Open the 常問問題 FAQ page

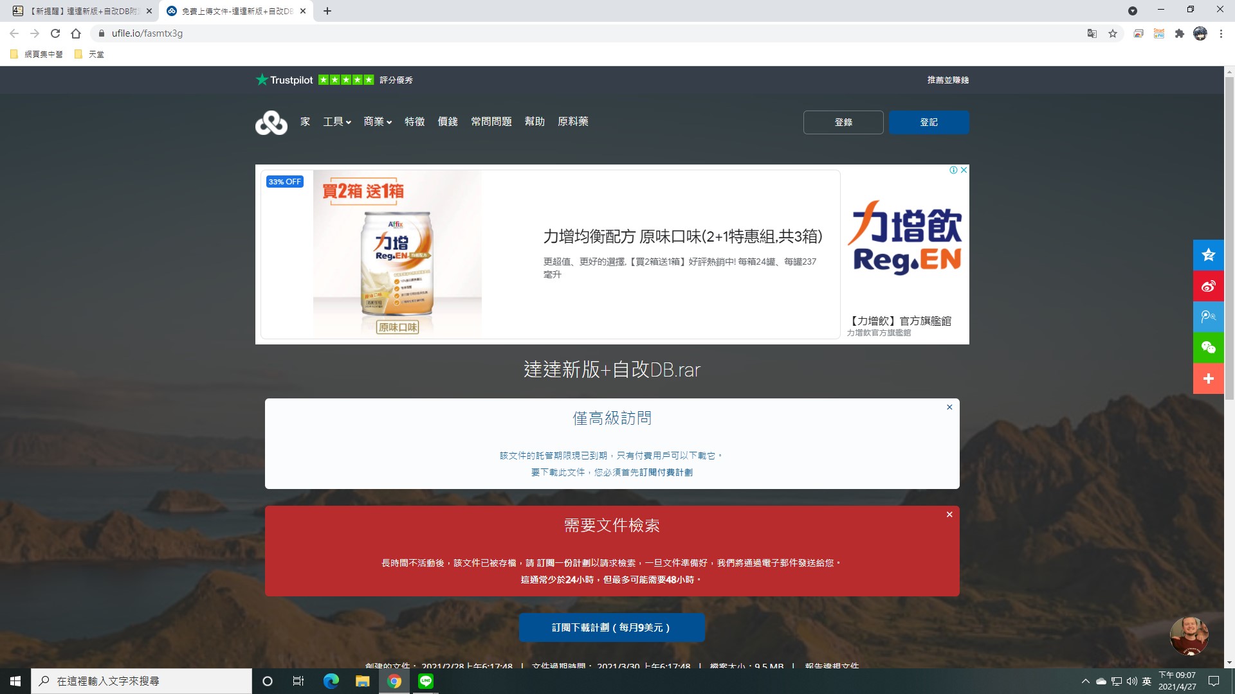pyautogui.click(x=491, y=121)
